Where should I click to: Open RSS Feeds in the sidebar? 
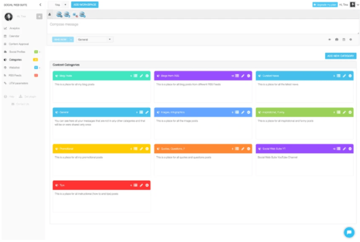click(x=16, y=75)
